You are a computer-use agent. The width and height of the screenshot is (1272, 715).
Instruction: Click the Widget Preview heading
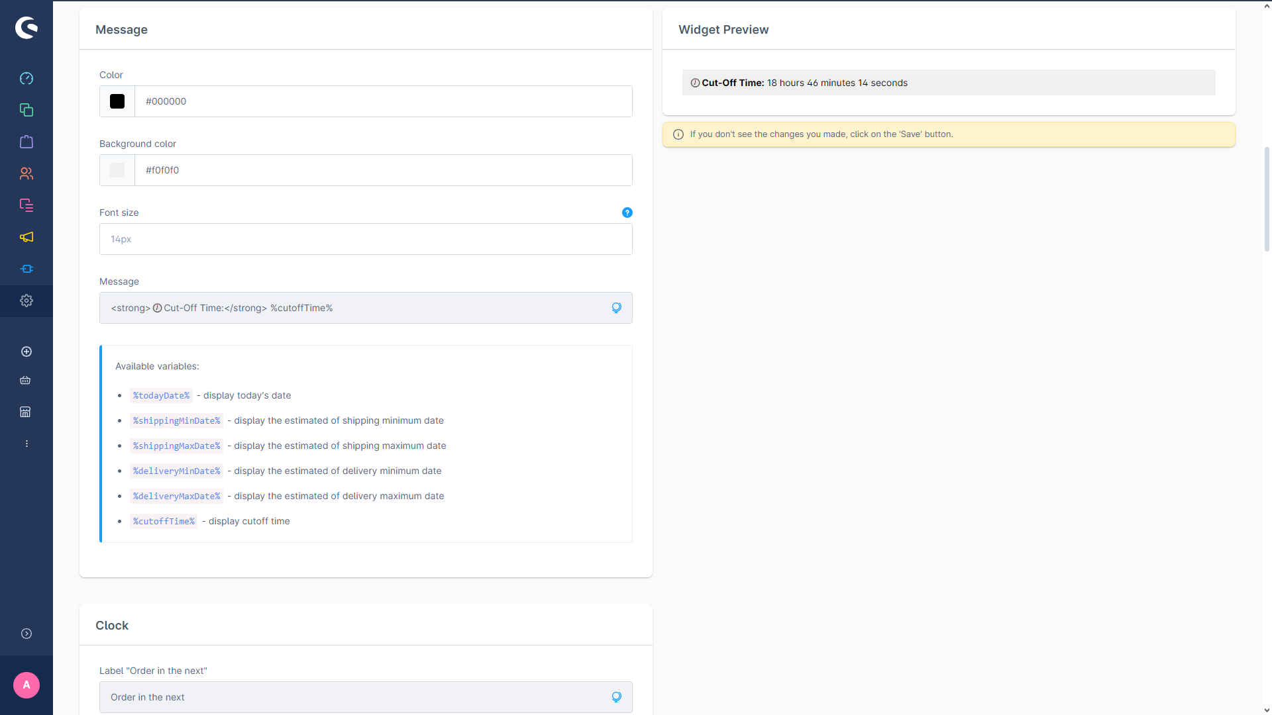click(x=723, y=30)
